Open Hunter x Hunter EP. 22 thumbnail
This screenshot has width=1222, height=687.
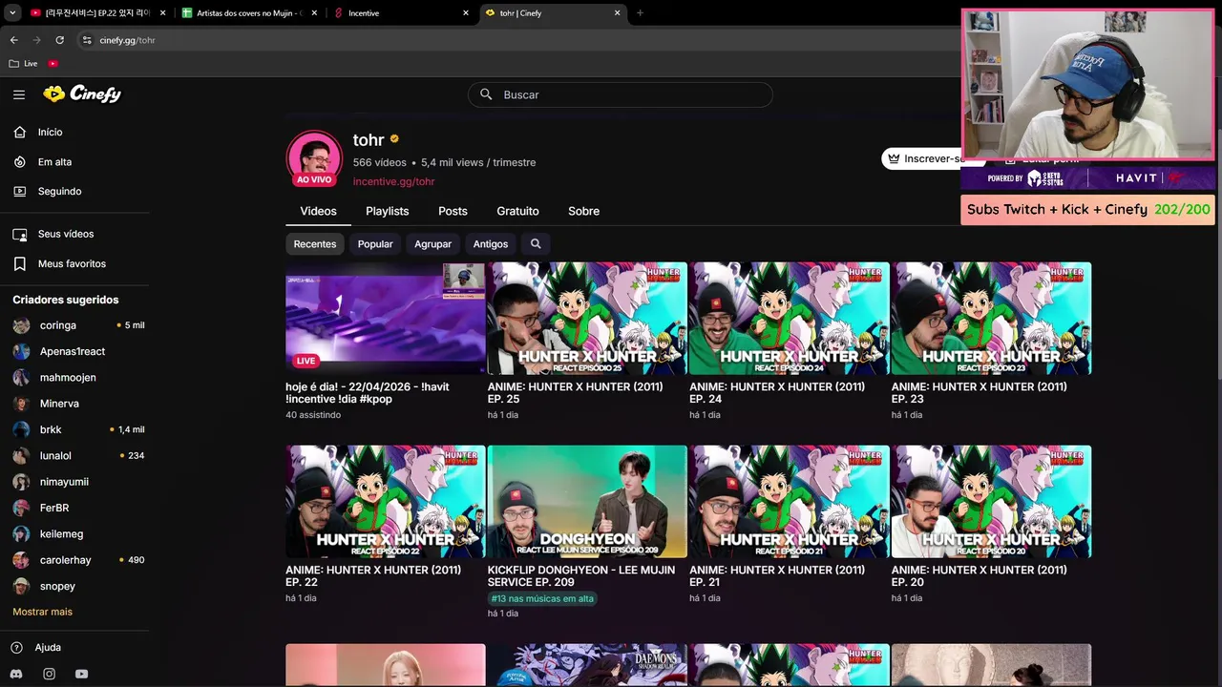coord(386,501)
